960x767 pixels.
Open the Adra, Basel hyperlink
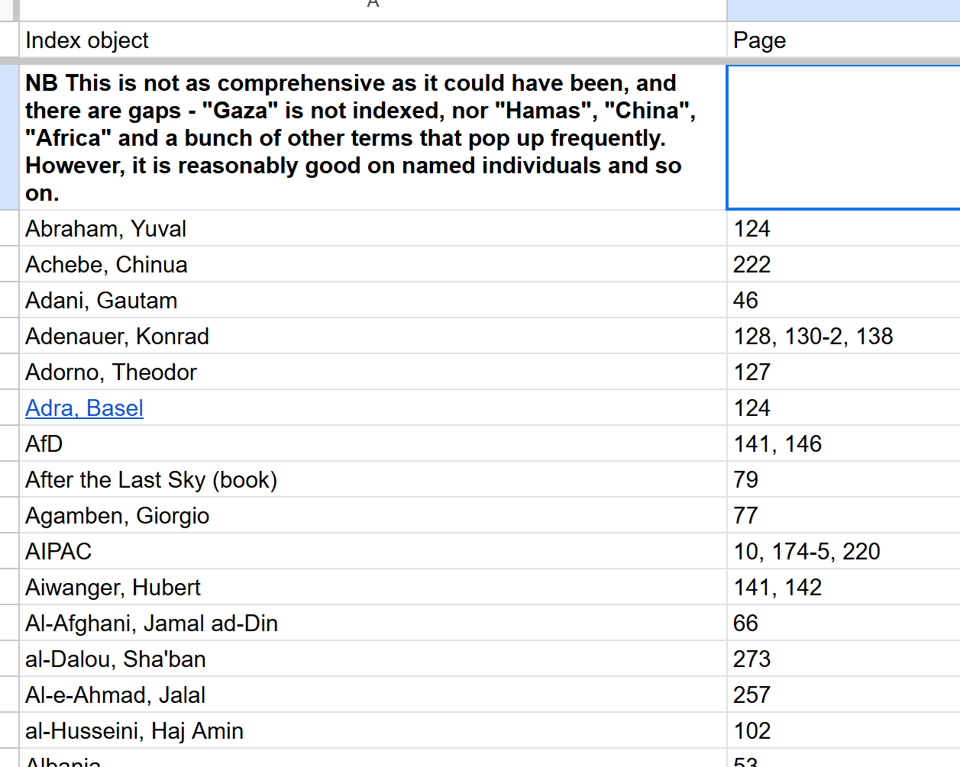coord(84,408)
